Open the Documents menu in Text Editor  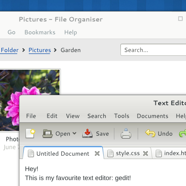153,116
